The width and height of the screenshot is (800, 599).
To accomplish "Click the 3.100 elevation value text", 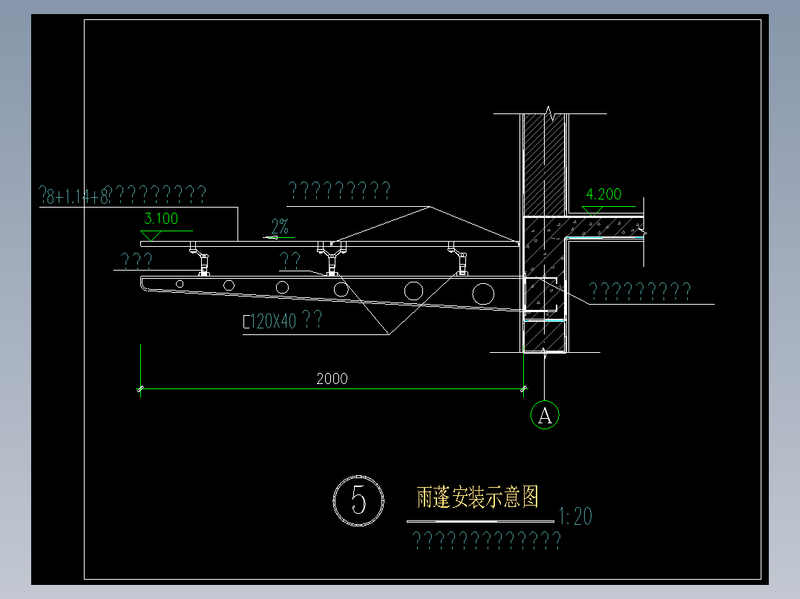I will click(x=160, y=219).
